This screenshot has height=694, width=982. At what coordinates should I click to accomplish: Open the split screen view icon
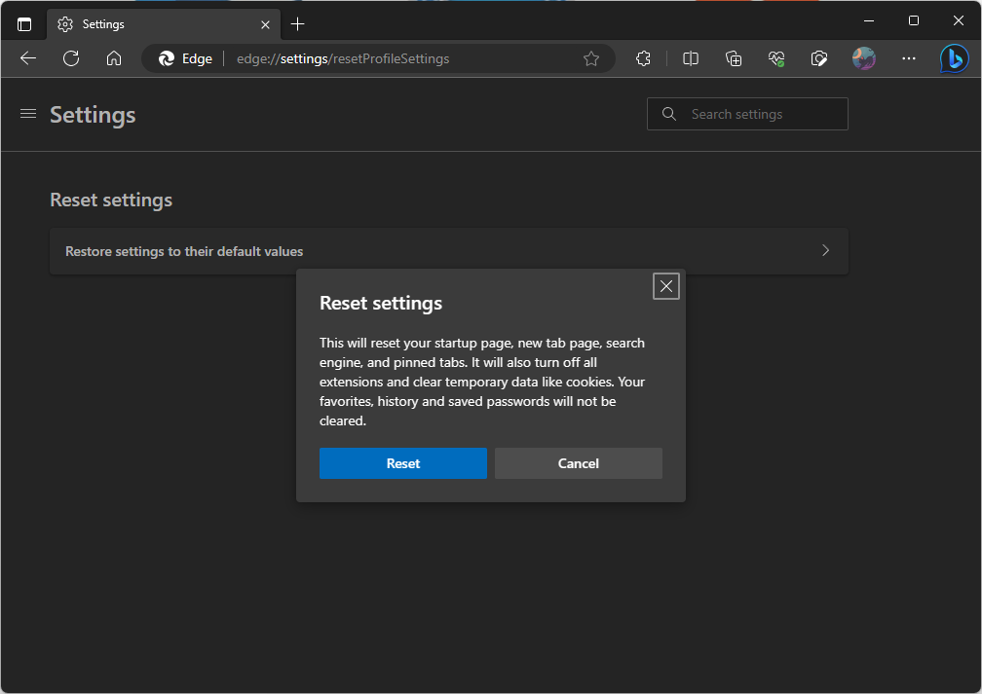pyautogui.click(x=691, y=58)
